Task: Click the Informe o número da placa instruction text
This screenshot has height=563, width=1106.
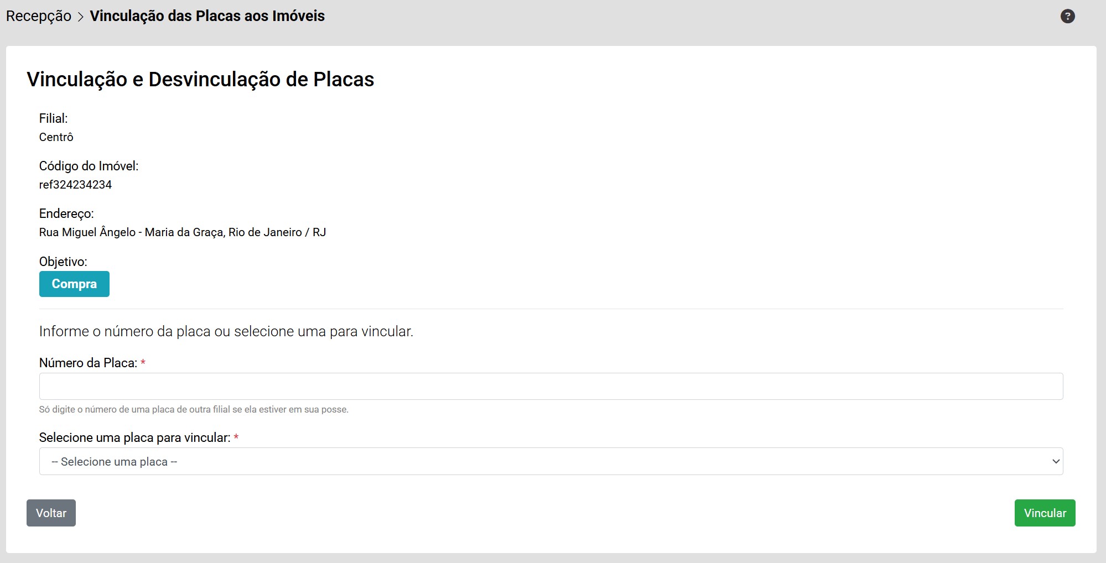Action: [x=226, y=331]
